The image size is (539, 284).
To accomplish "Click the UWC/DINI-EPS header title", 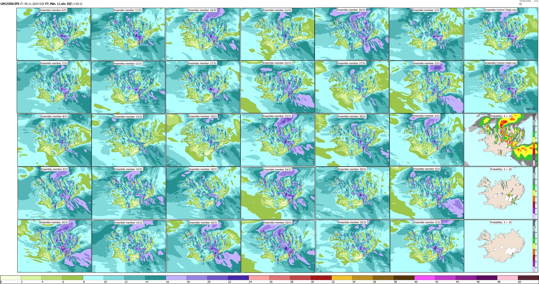I will [10, 4].
